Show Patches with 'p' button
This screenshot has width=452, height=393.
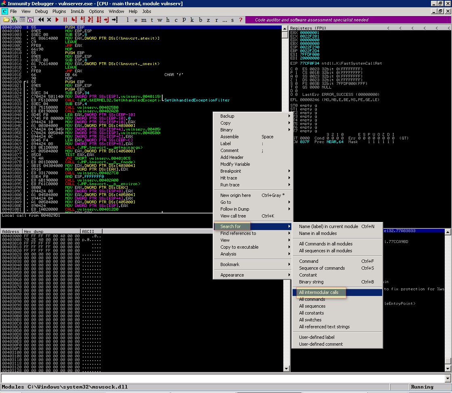point(184,20)
